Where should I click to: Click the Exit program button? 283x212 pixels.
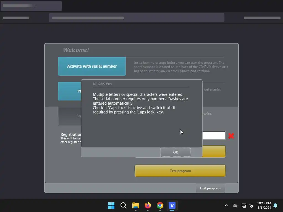tap(210, 188)
